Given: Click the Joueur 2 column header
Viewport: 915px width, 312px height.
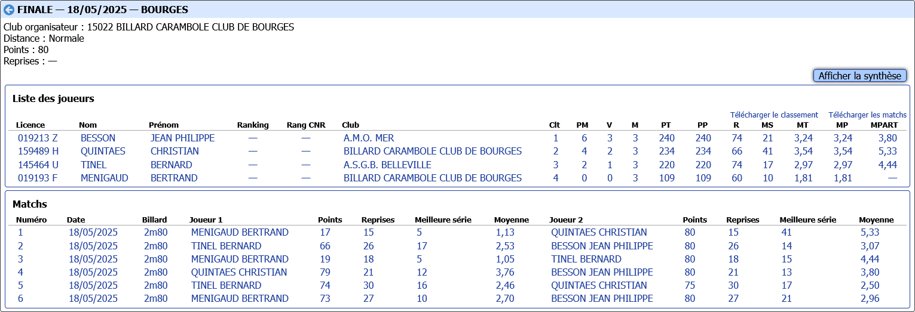Looking at the screenshot, I should [x=566, y=220].
